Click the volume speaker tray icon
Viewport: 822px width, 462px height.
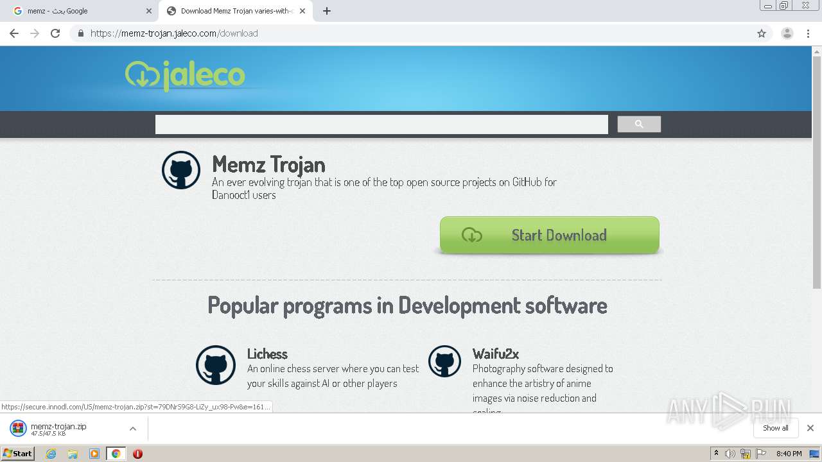[x=730, y=454]
